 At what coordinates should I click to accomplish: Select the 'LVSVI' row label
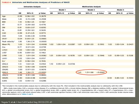(5, 50)
